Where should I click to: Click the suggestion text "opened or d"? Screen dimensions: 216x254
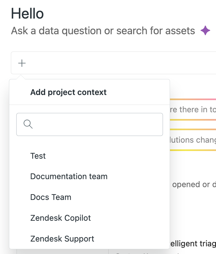194,184
